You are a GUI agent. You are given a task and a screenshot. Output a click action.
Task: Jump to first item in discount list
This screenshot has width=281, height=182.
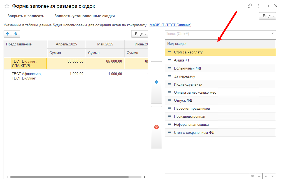click(252, 176)
